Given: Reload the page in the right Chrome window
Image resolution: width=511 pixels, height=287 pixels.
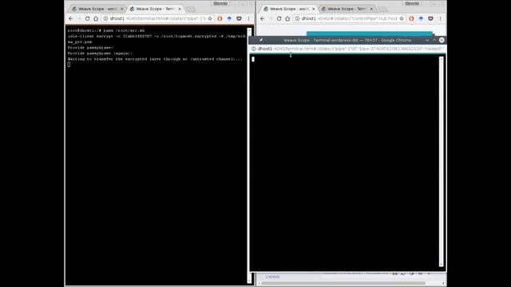Looking at the screenshot, I should (279, 19).
